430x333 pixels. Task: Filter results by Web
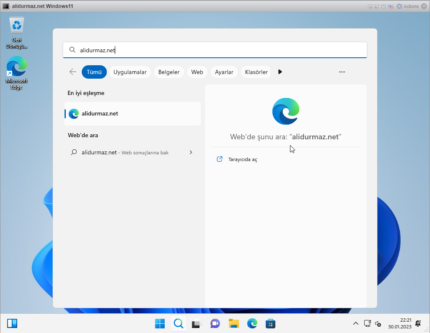[197, 72]
